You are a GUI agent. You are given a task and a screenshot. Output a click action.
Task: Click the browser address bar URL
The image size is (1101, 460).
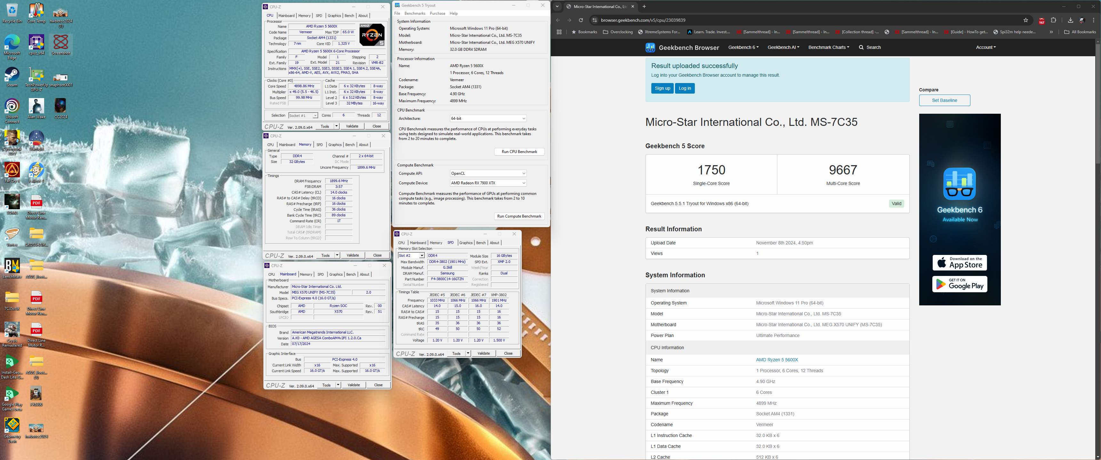point(643,20)
